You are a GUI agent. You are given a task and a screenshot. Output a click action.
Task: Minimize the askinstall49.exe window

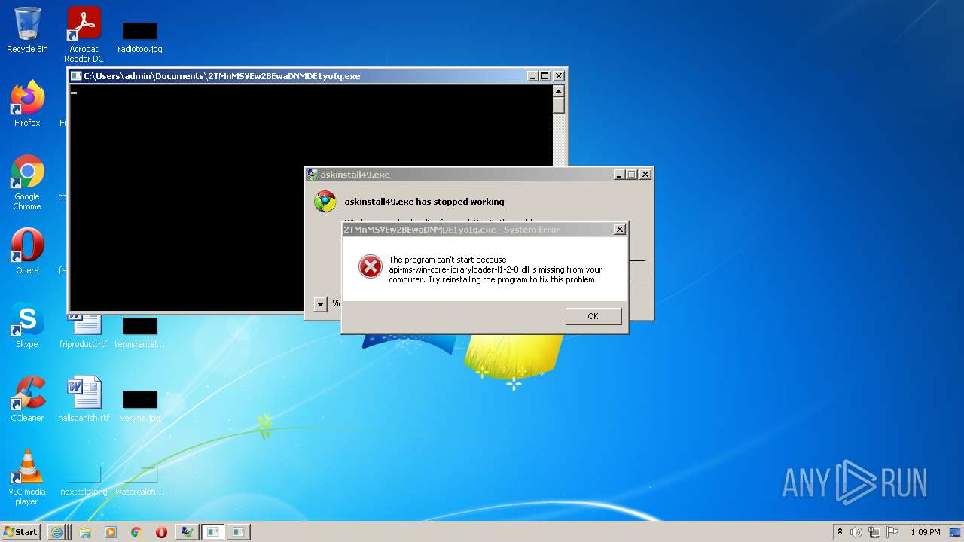click(x=619, y=175)
